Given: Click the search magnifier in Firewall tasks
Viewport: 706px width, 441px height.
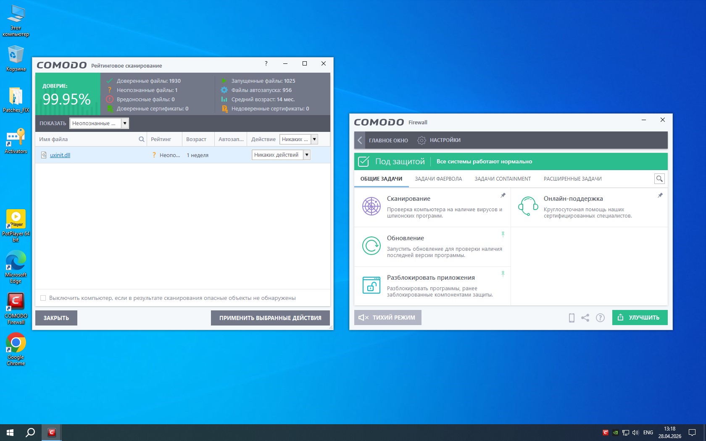Looking at the screenshot, I should pyautogui.click(x=659, y=179).
